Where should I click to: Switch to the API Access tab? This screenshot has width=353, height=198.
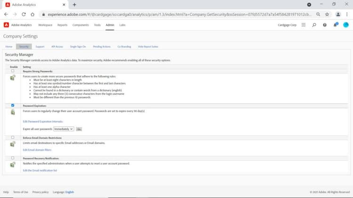[57, 47]
